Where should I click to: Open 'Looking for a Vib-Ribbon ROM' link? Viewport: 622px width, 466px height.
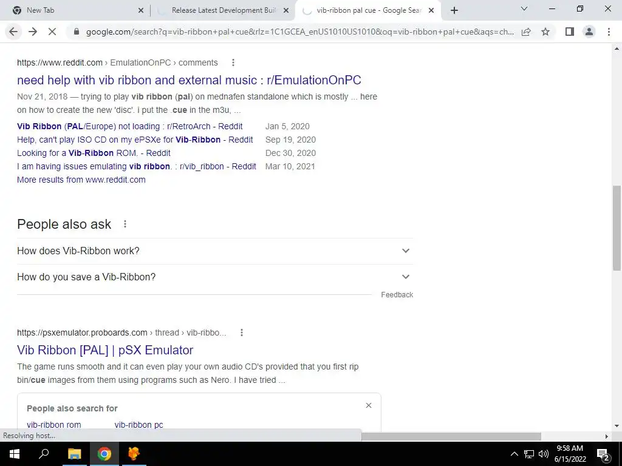(94, 153)
